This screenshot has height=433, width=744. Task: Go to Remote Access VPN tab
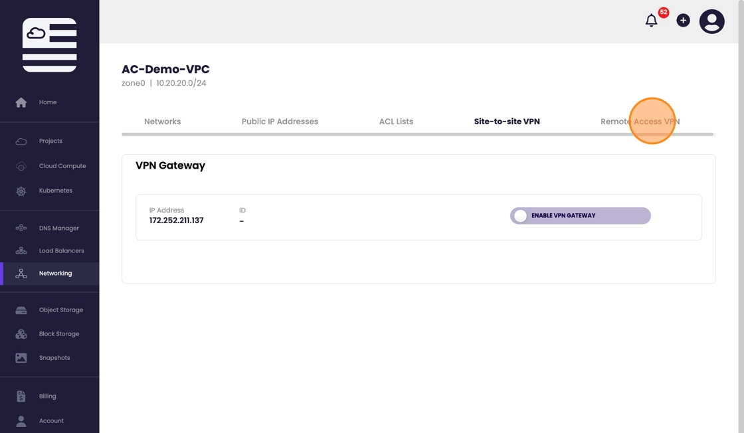(640, 122)
